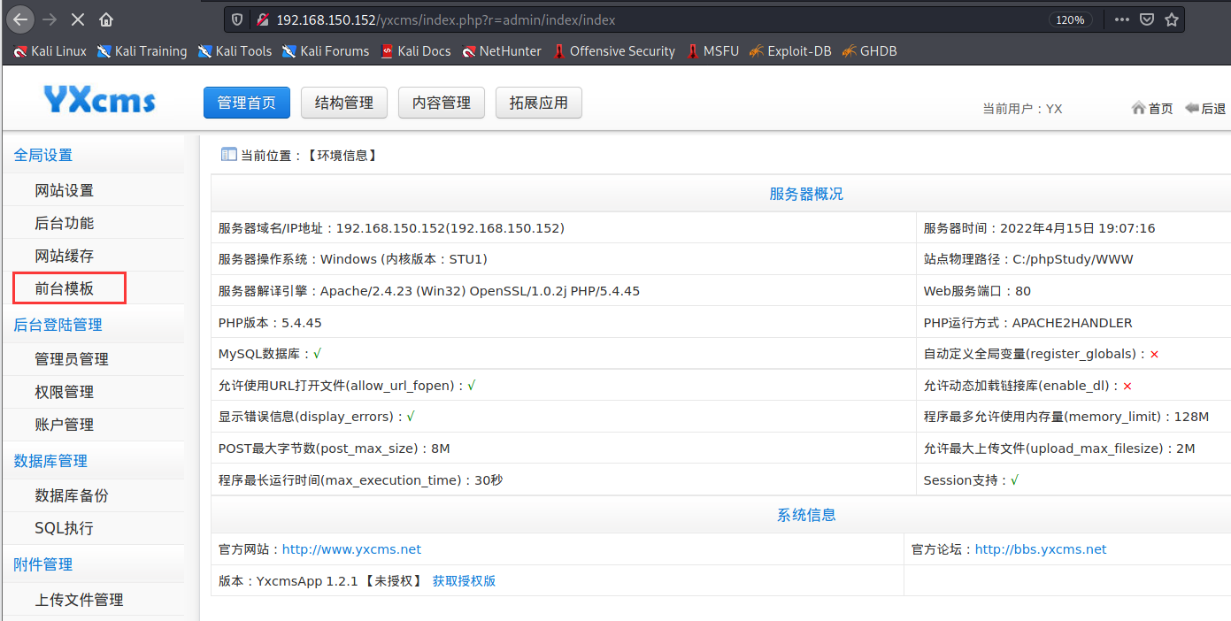Viewport: 1231px width, 621px height.
Task: Open the GHDB bookmark
Action: click(870, 51)
